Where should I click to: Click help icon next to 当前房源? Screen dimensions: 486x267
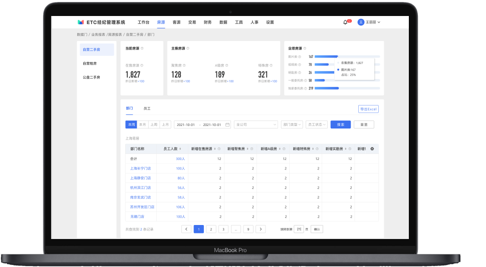point(142,48)
